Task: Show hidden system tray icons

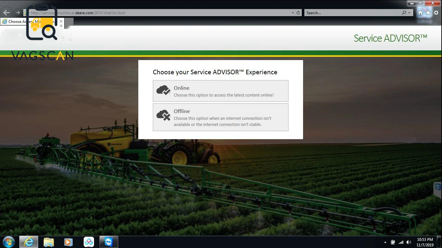Action: click(385, 242)
